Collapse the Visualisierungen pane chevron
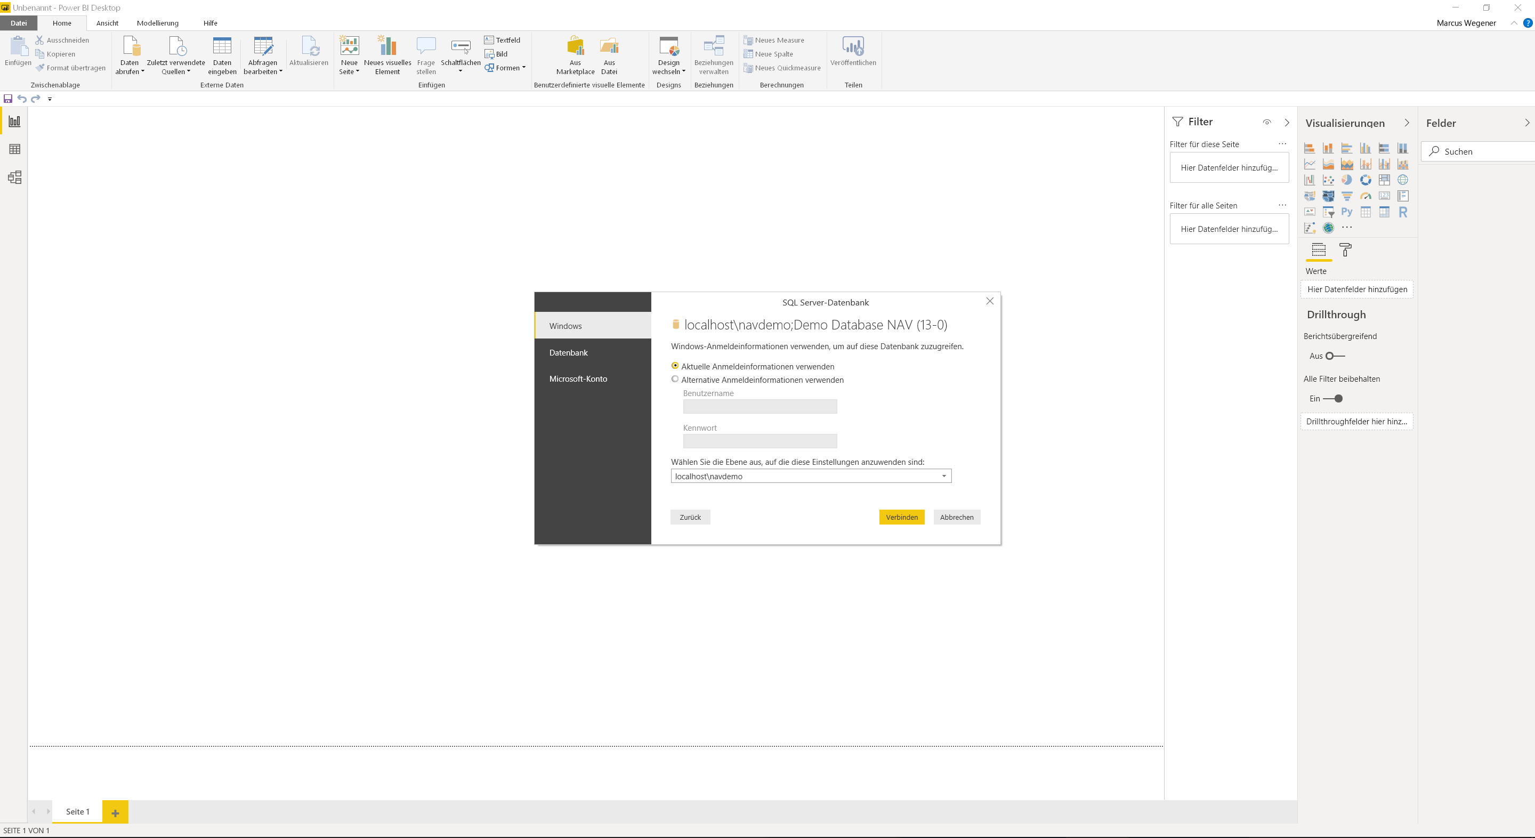Viewport: 1535px width, 838px height. point(1407,123)
